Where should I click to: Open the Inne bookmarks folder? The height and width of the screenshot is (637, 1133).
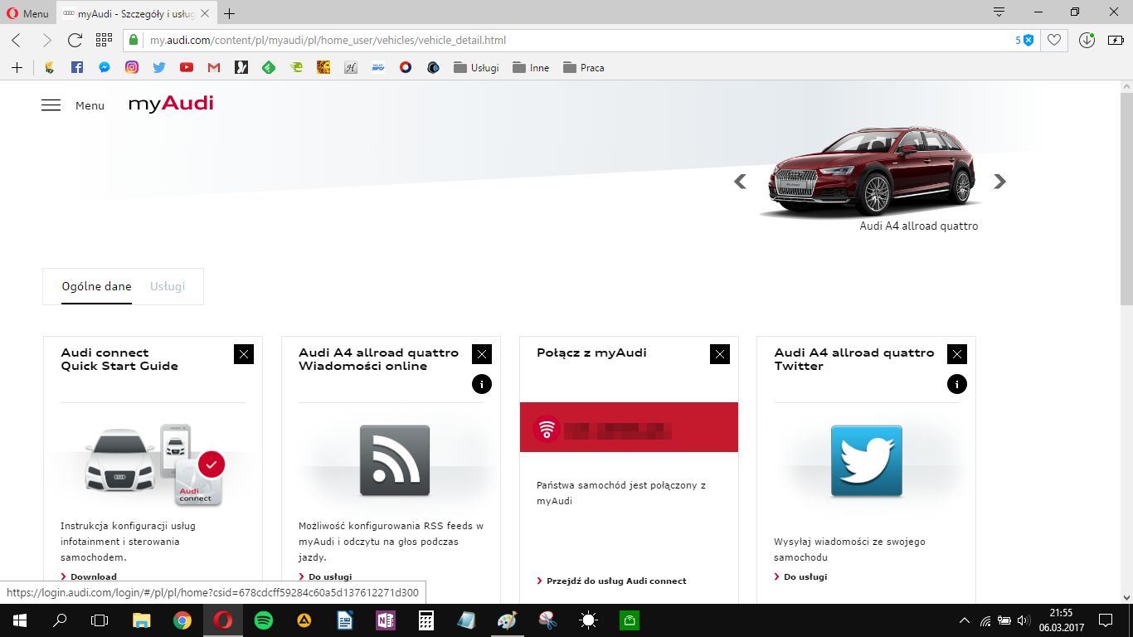pyautogui.click(x=531, y=68)
